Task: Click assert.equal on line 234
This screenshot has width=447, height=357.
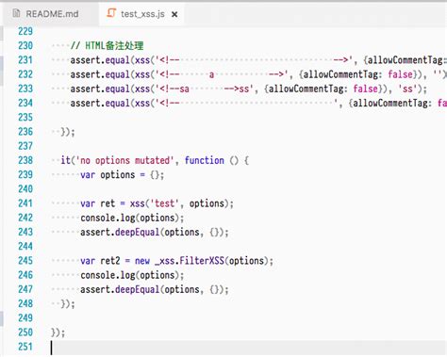Action: pyautogui.click(x=100, y=104)
